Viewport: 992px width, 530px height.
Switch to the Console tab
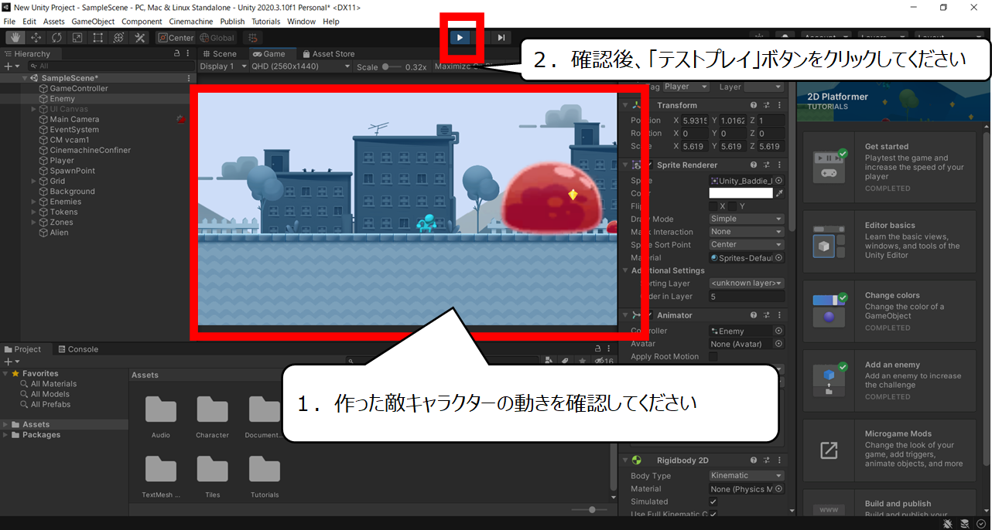77,349
